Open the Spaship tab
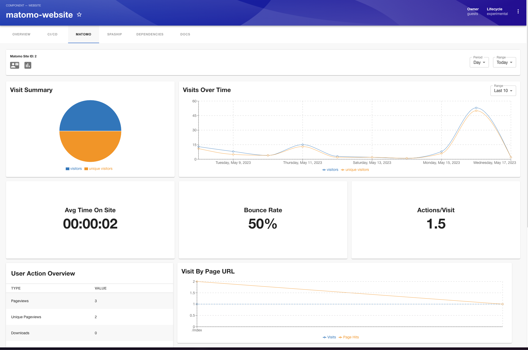Image resolution: width=528 pixels, height=350 pixels. (x=115, y=34)
